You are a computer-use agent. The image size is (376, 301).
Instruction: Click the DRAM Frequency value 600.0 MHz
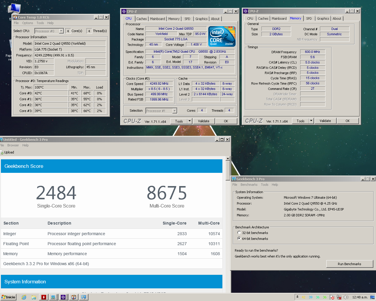coord(313,52)
